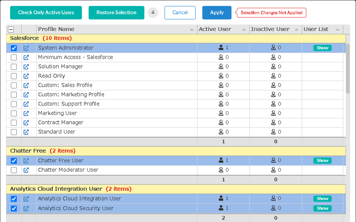
Task: Click Marketing User active user icon
Action: pos(221,113)
